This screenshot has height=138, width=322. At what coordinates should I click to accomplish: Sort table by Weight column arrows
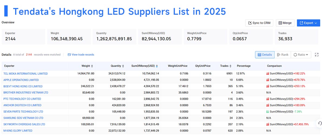92,66
